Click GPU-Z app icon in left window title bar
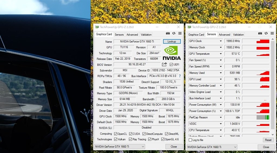Viewport: 277px width, 153px height. point(97,27)
